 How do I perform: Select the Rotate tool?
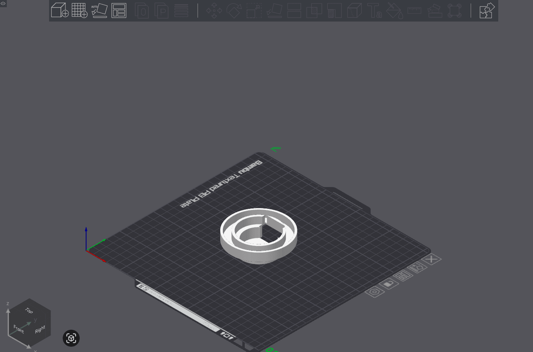(x=234, y=11)
